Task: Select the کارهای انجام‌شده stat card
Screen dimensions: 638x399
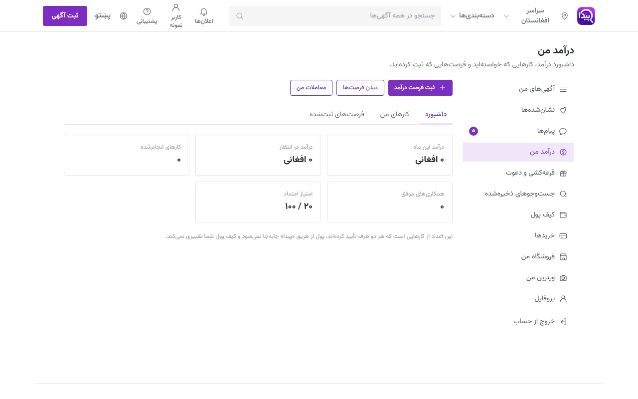Action: 127,155
